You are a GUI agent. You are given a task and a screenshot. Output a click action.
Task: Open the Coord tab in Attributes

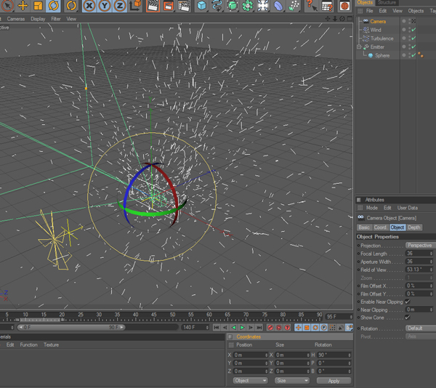(x=380, y=227)
